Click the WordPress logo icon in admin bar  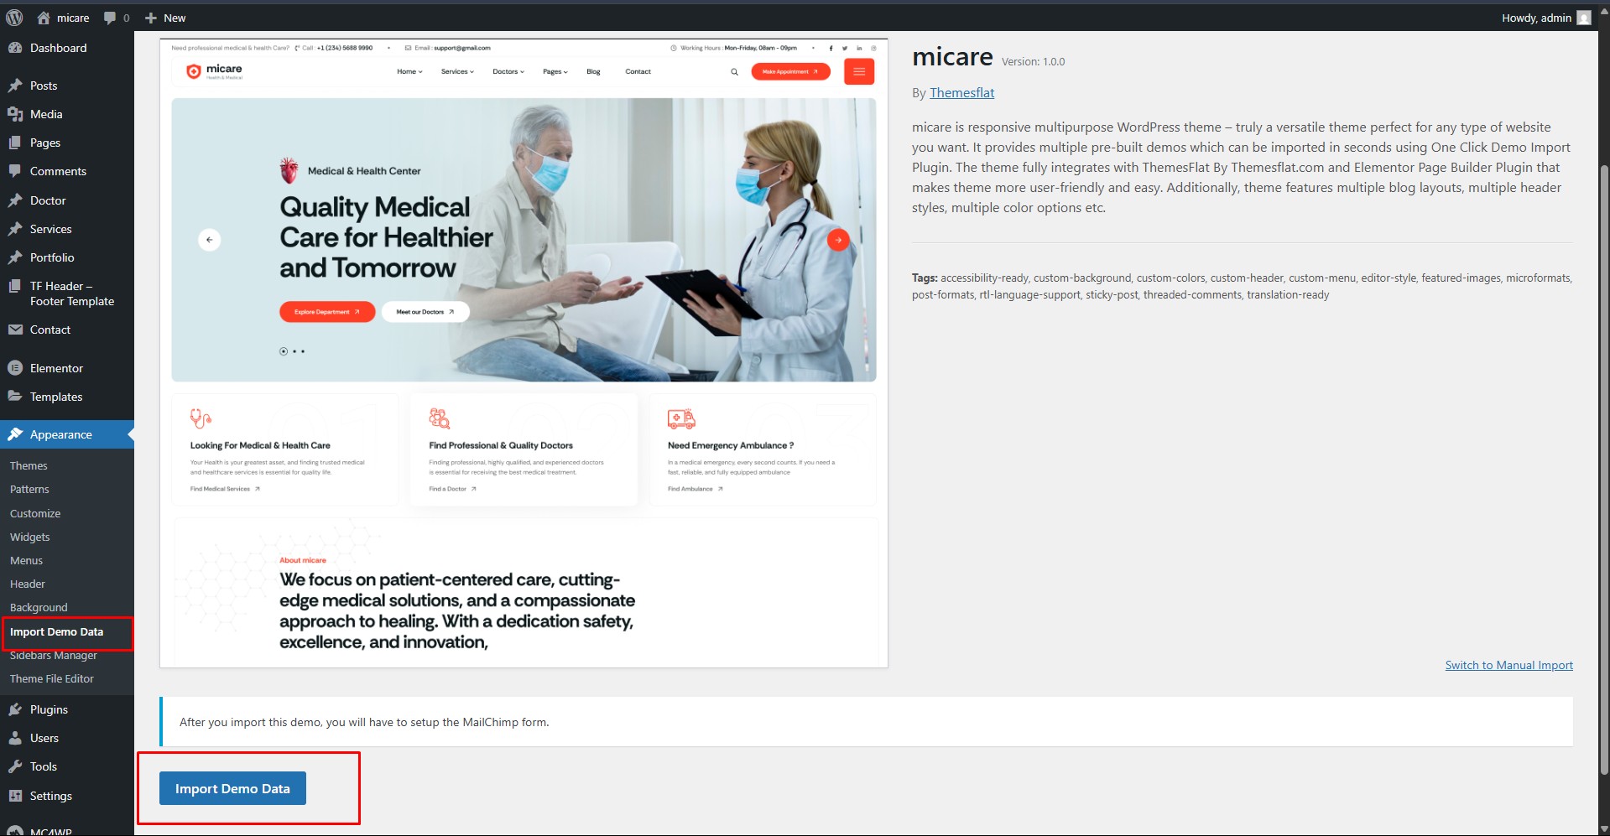pyautogui.click(x=14, y=18)
